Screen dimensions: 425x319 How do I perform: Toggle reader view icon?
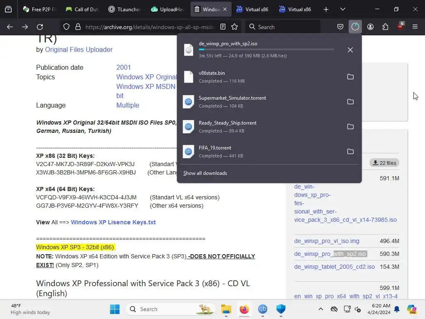[x=223, y=27]
